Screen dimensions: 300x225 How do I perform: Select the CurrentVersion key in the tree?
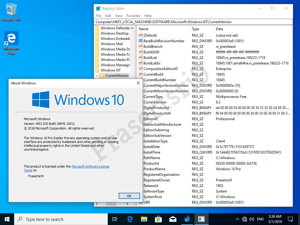click(117, 76)
